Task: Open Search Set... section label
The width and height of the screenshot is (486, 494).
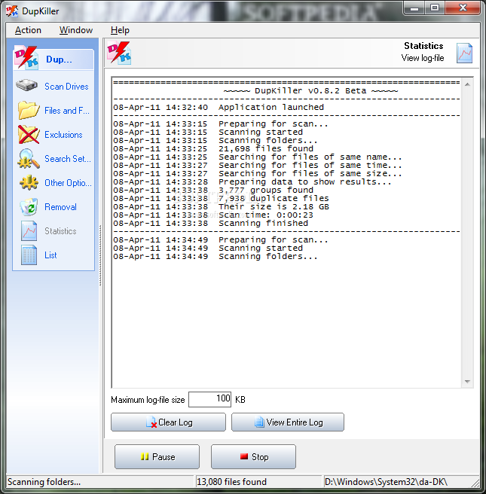Action: pyautogui.click(x=68, y=158)
